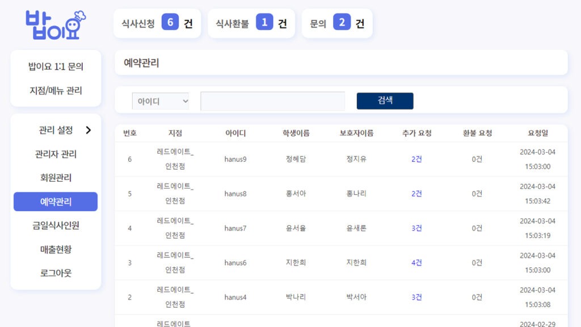Click 3건 추가 요청 link for hanus7
581x327 pixels.
pyautogui.click(x=416, y=228)
